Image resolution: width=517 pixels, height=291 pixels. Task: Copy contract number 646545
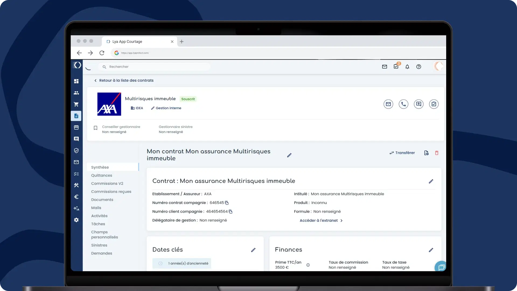pyautogui.click(x=227, y=203)
